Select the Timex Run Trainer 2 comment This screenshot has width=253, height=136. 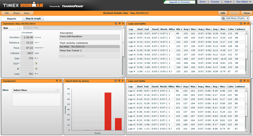tap(89, 51)
